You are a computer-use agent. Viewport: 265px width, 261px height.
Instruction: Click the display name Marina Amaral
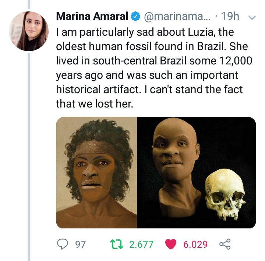point(92,17)
